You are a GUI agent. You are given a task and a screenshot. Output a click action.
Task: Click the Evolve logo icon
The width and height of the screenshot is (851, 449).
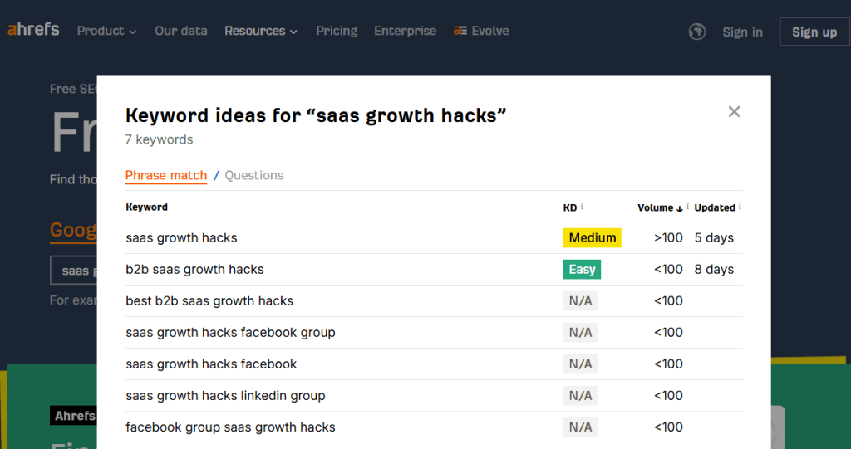tap(460, 31)
